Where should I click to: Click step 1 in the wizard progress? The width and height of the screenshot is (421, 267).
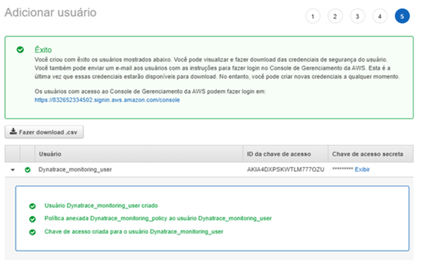tap(312, 16)
